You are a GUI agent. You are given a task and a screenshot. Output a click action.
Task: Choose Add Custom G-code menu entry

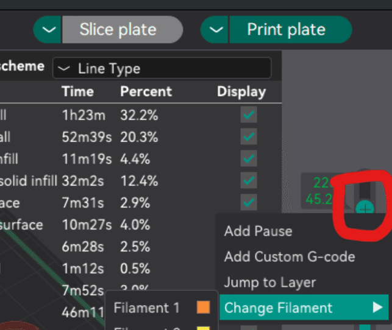point(289,257)
